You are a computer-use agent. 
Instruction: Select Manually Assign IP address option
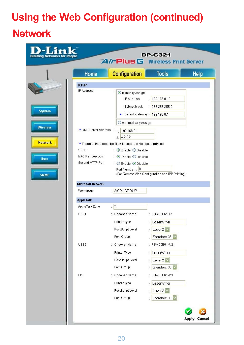119,93
